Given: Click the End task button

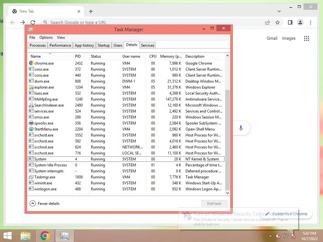Looking at the screenshot, I should (x=214, y=204).
